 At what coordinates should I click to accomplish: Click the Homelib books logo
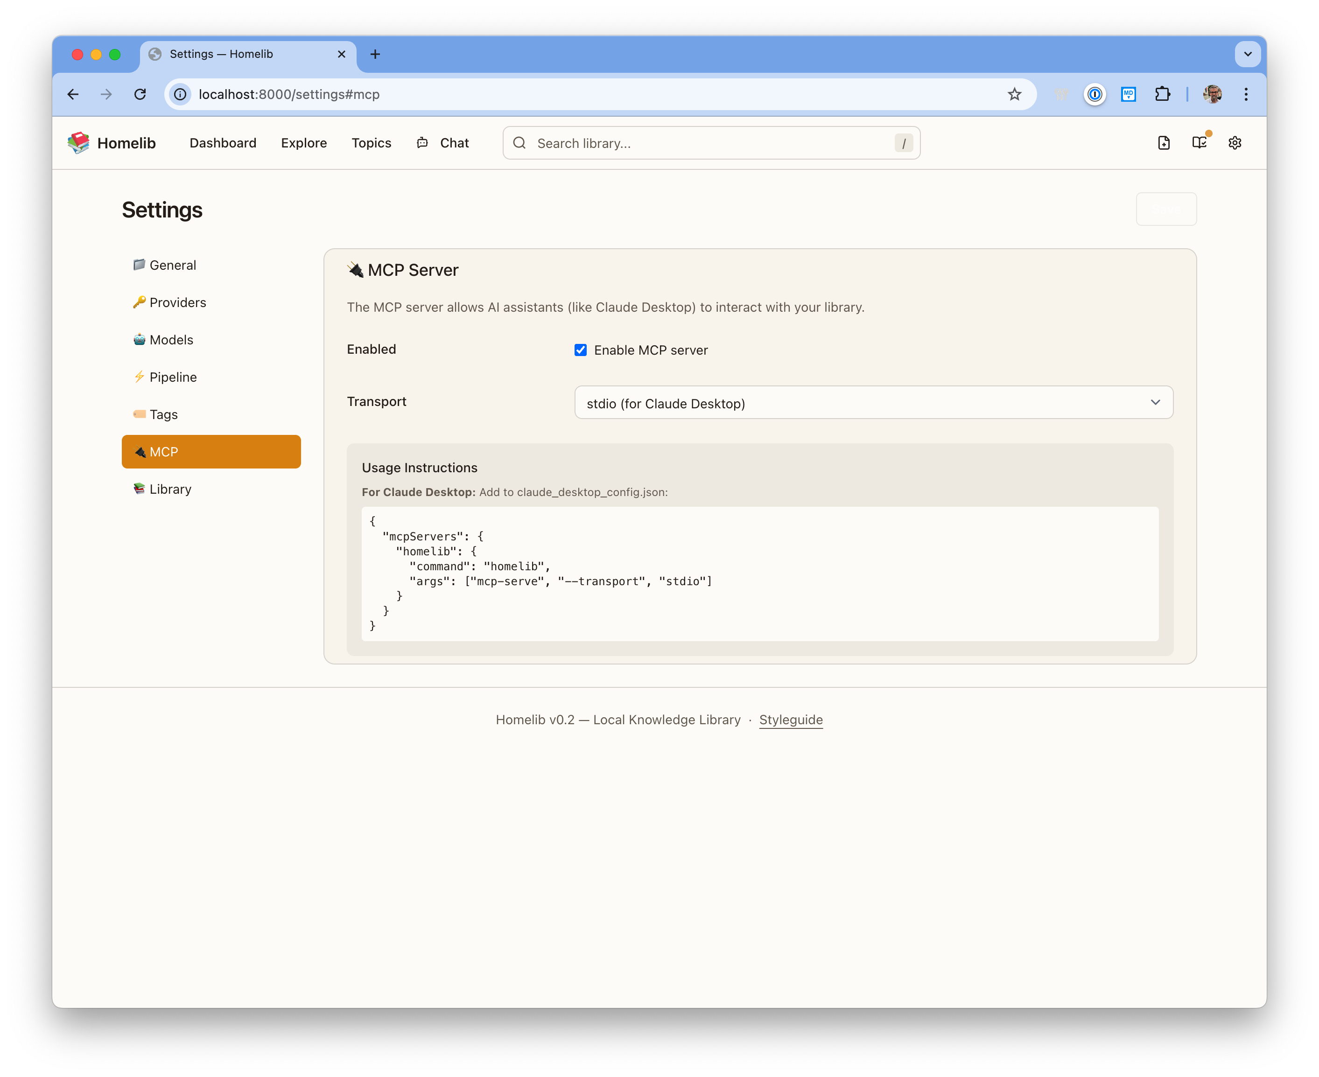point(79,143)
